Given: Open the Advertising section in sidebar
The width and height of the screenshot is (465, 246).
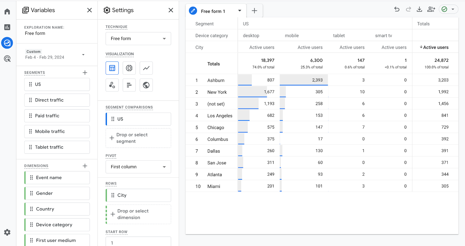Looking at the screenshot, I should click(7, 59).
